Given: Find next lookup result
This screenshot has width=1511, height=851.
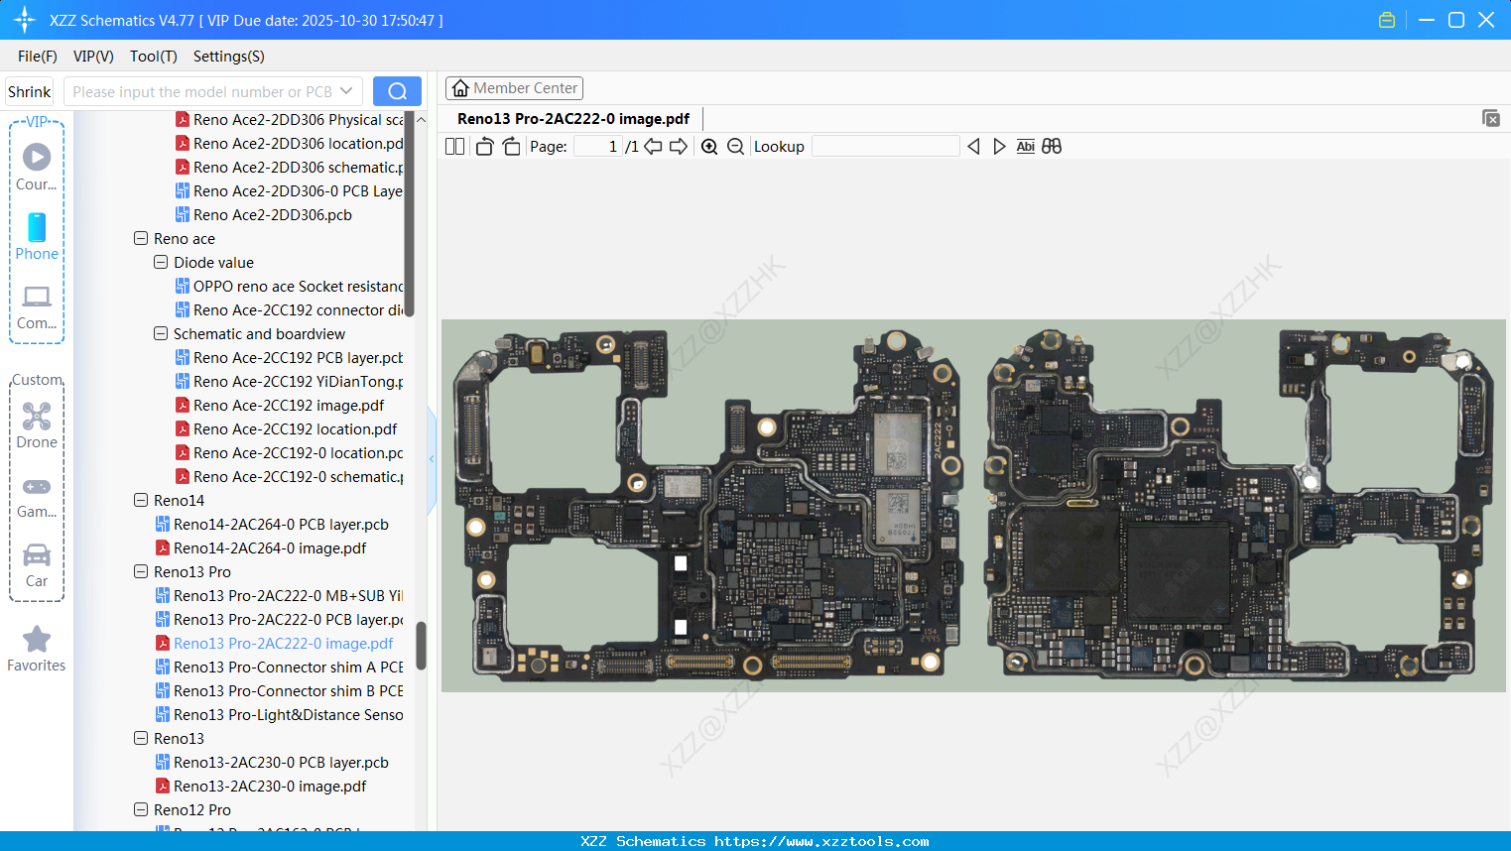Looking at the screenshot, I should (999, 147).
